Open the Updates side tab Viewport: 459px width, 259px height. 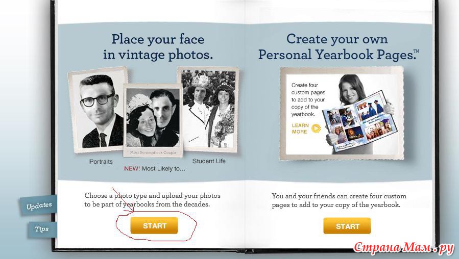(x=38, y=206)
